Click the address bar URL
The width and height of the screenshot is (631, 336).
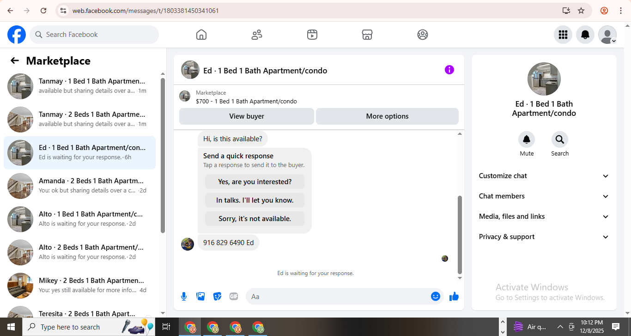[x=146, y=11]
